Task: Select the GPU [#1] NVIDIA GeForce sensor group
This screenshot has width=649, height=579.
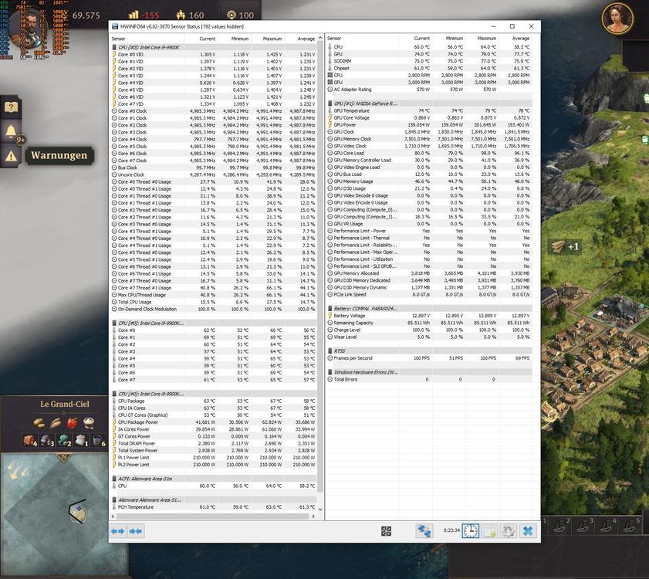Action: click(366, 103)
